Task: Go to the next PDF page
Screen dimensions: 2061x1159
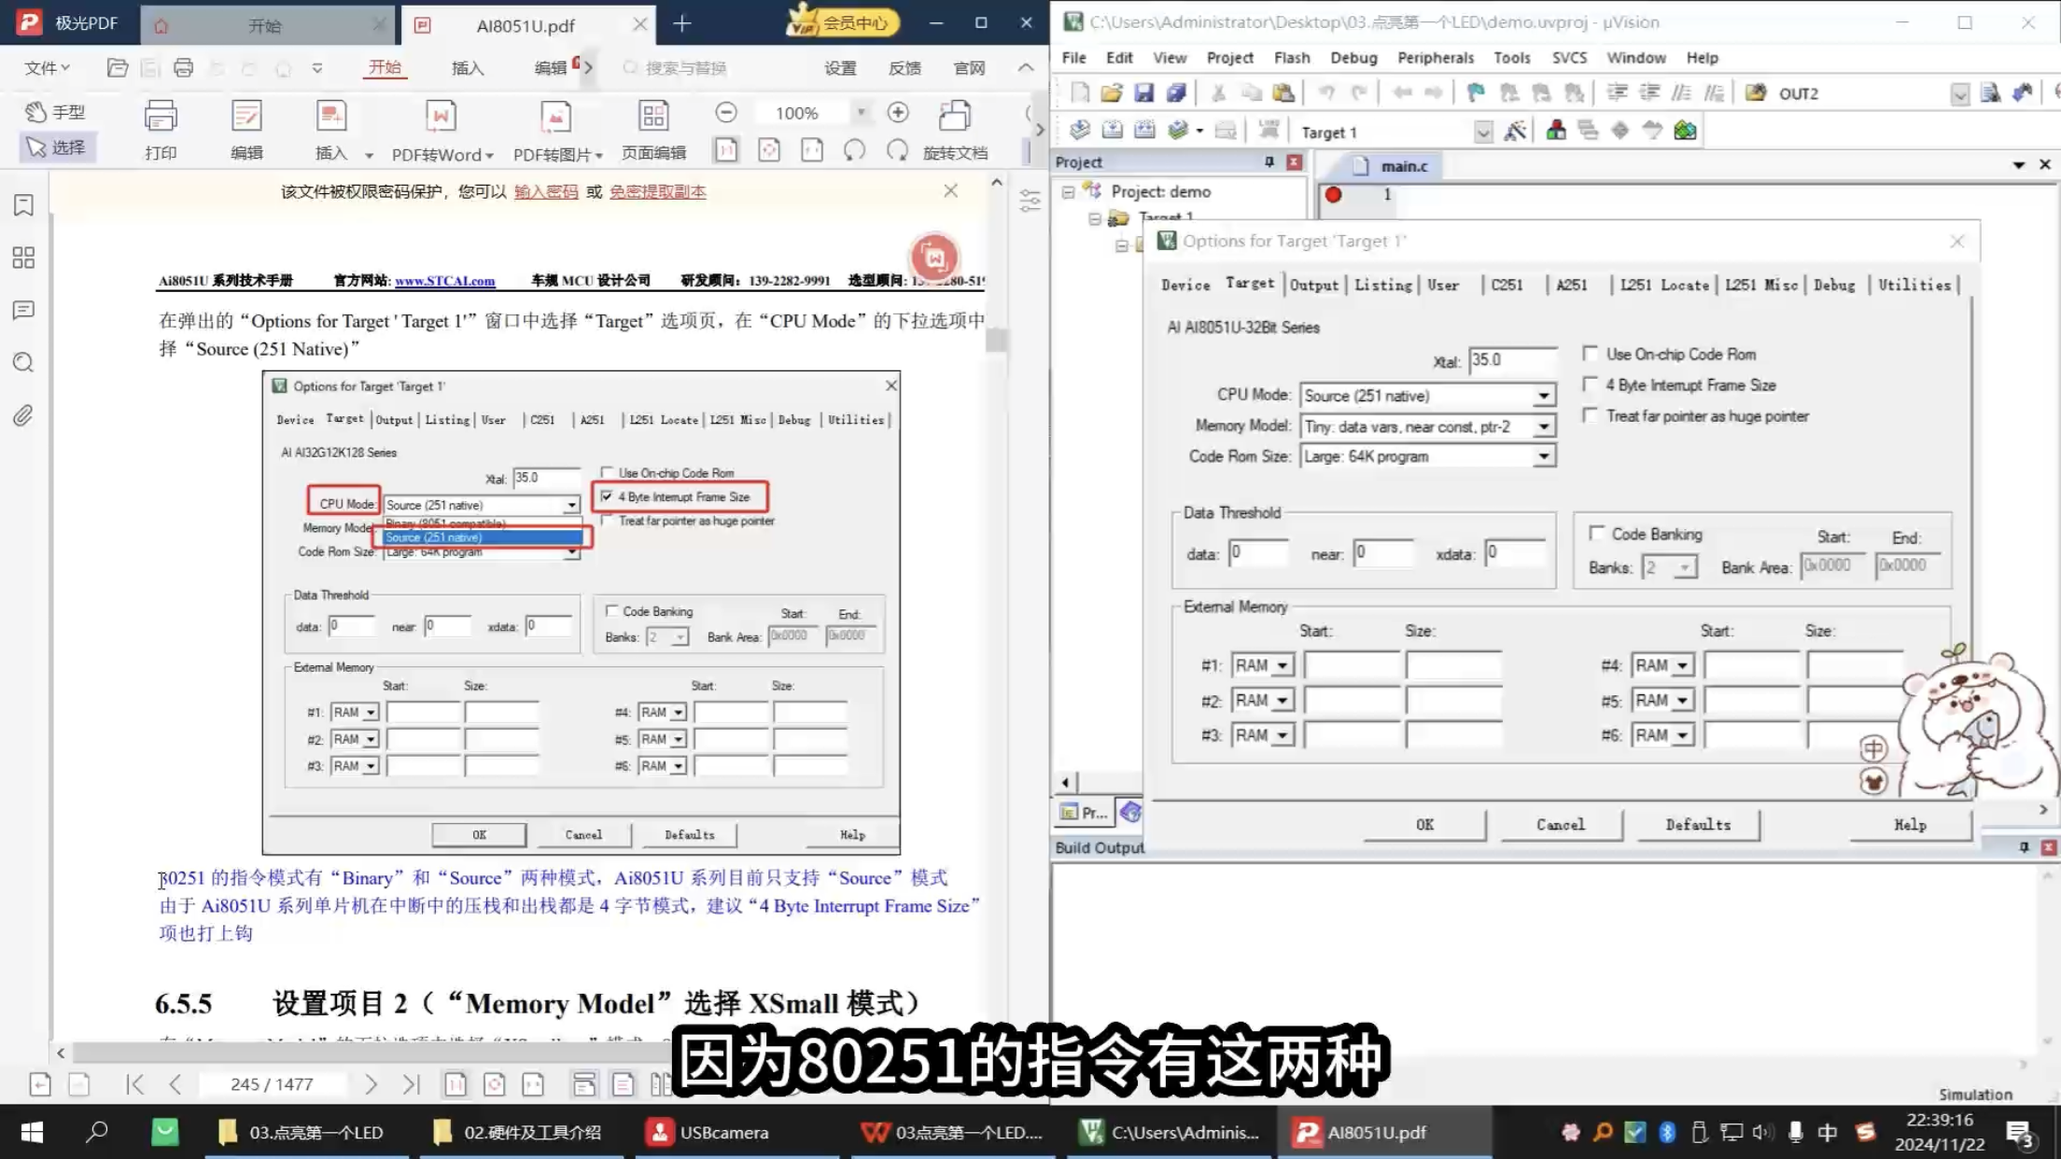Action: [371, 1083]
